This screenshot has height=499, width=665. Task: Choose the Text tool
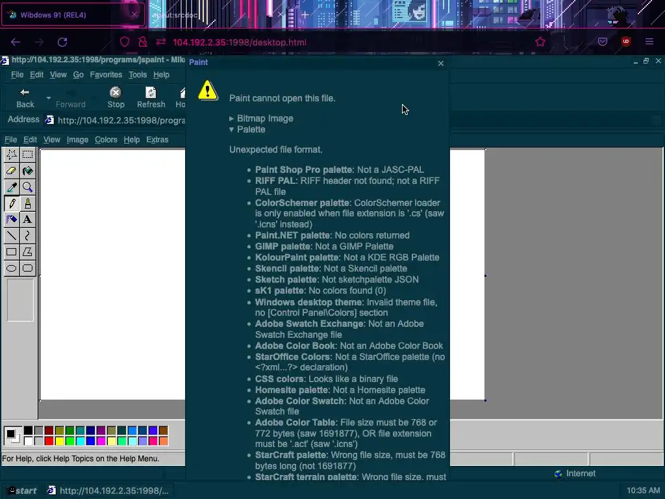point(27,220)
